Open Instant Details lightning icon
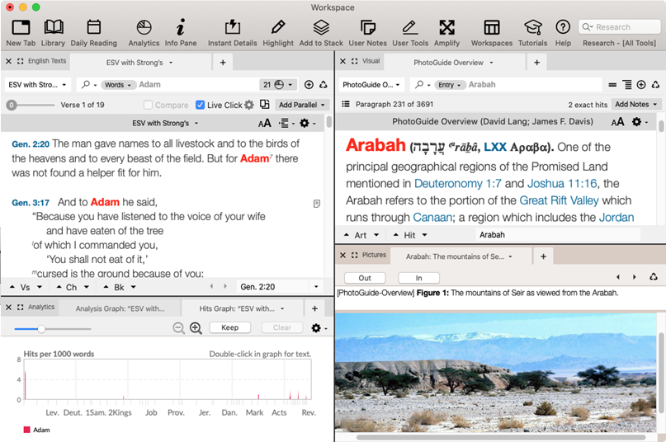The width and height of the screenshot is (666, 442). [232, 28]
